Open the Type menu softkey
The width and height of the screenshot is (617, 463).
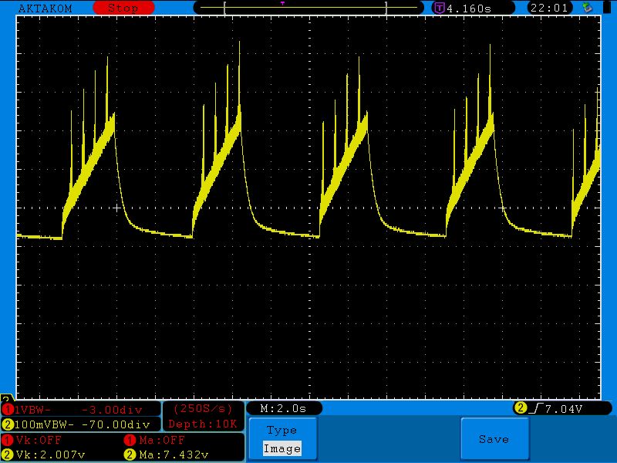pos(282,431)
